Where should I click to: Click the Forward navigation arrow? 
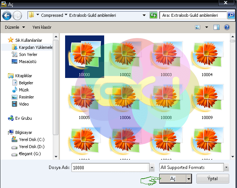[x=17, y=15]
